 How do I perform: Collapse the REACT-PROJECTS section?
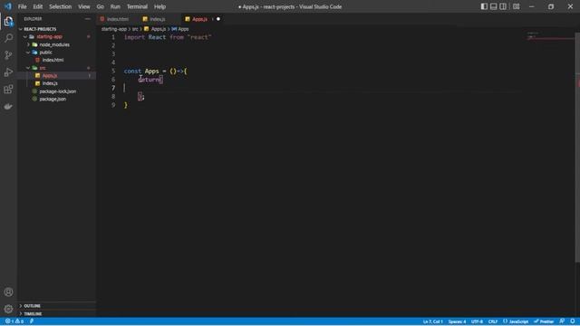pyautogui.click(x=40, y=29)
